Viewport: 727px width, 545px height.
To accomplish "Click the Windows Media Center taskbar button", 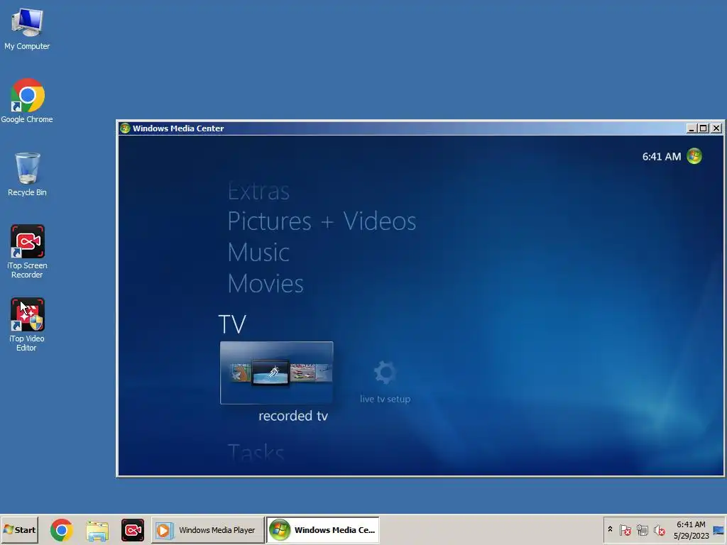I will (323, 530).
